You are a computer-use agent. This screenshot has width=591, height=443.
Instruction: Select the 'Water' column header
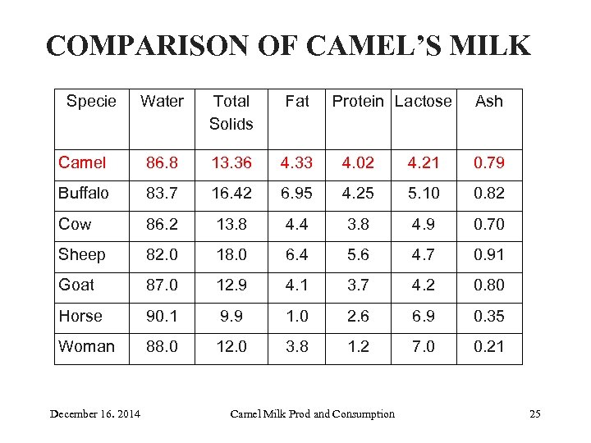162,102
